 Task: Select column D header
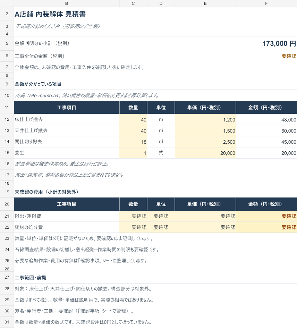click(x=161, y=3)
